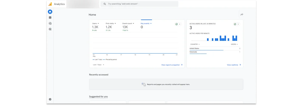Viewport: 303px width, 108px height.
Task: Open the Home icon in sidebar
Action: [x=50, y=12]
